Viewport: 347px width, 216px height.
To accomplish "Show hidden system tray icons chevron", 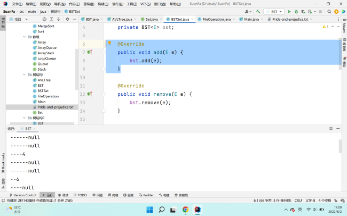I will 286,210.
